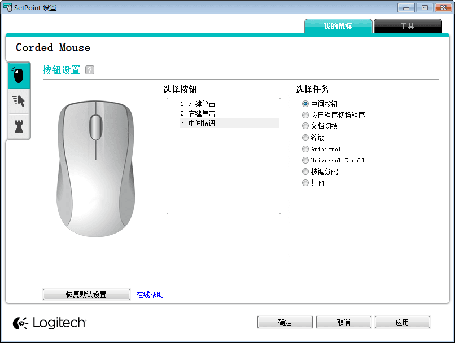The height and width of the screenshot is (343, 455).
Task: Select the 中间按钮 radio option
Action: tap(305, 104)
